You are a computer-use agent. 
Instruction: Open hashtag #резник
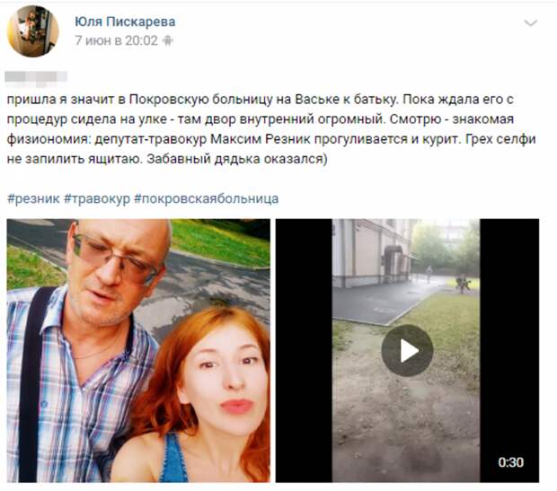click(x=33, y=198)
